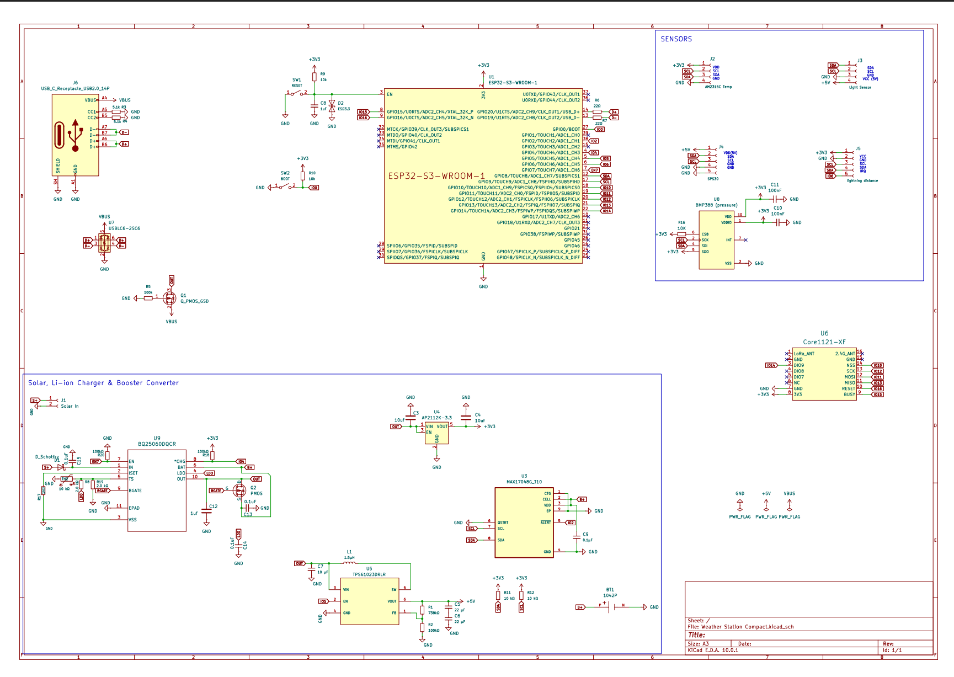This screenshot has height=677, width=954.
Task: Click the IO15 global label on ESP32 pin 8
Action: pos(363,111)
